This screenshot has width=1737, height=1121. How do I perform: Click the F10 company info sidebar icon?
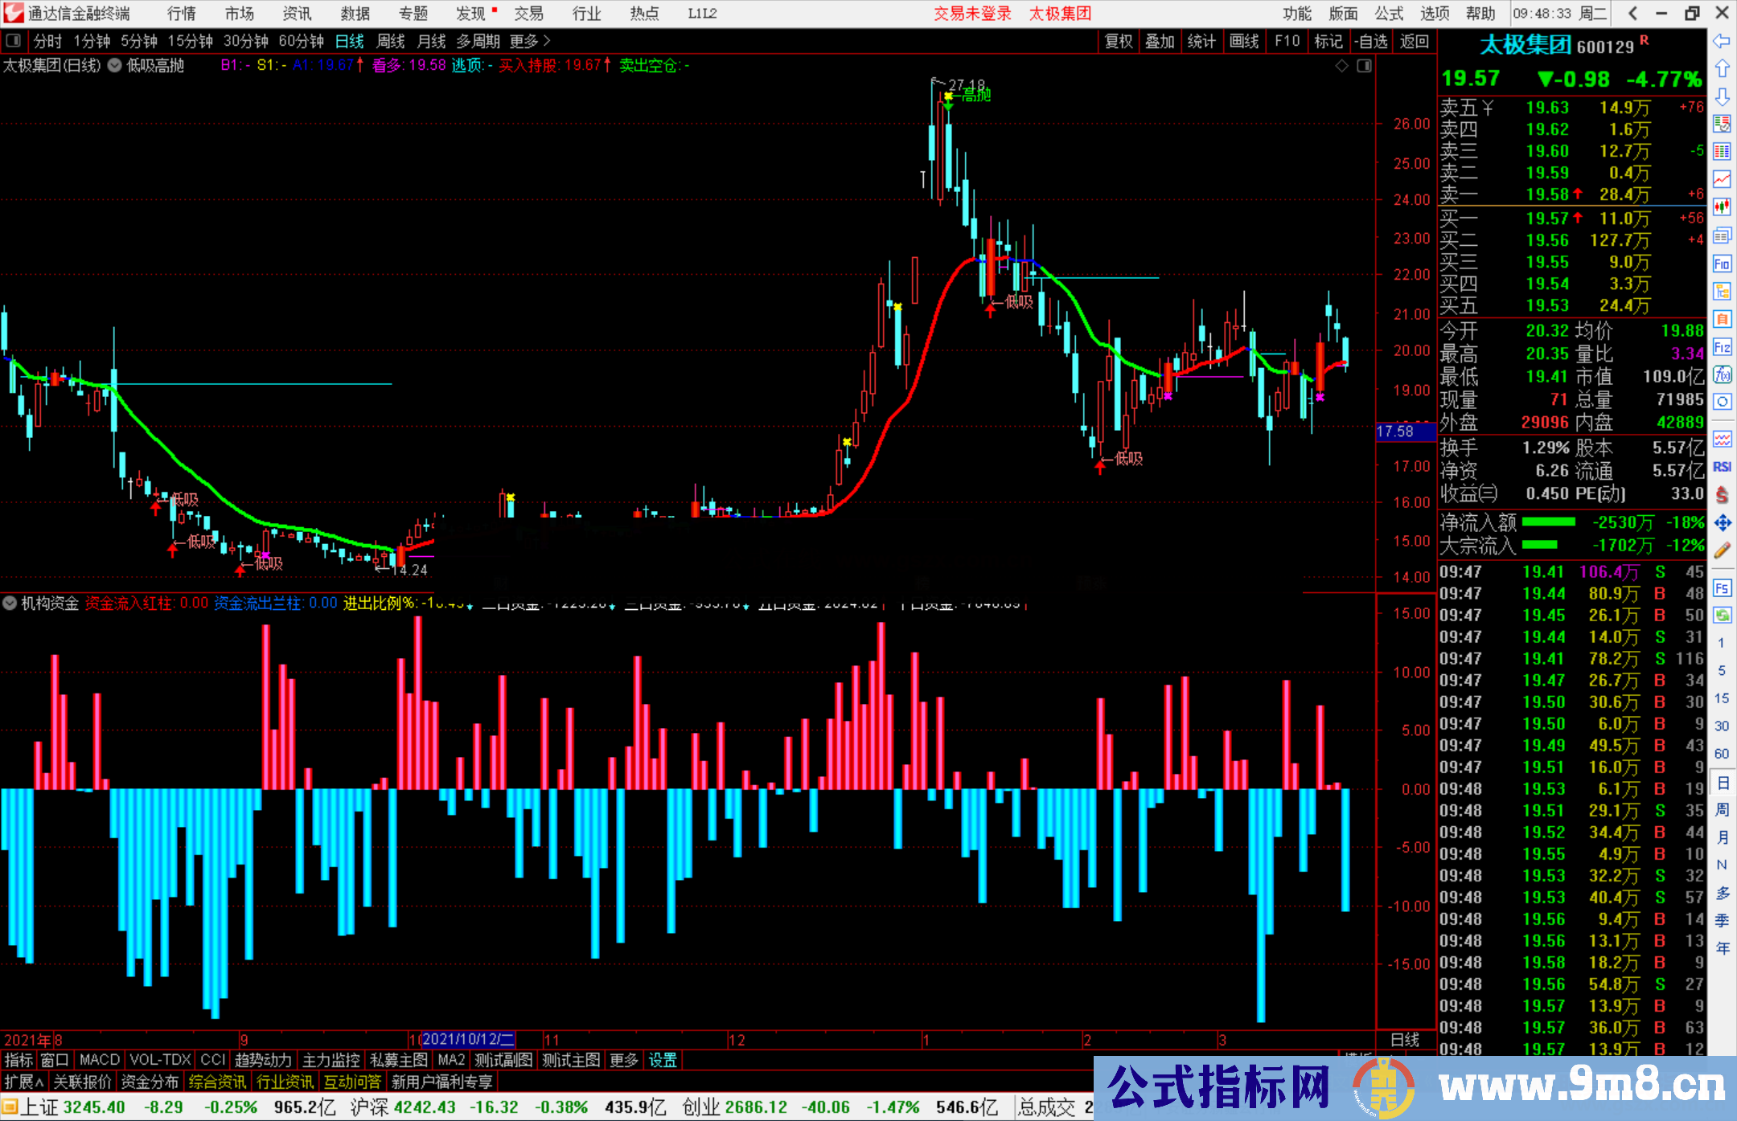pyautogui.click(x=1722, y=264)
